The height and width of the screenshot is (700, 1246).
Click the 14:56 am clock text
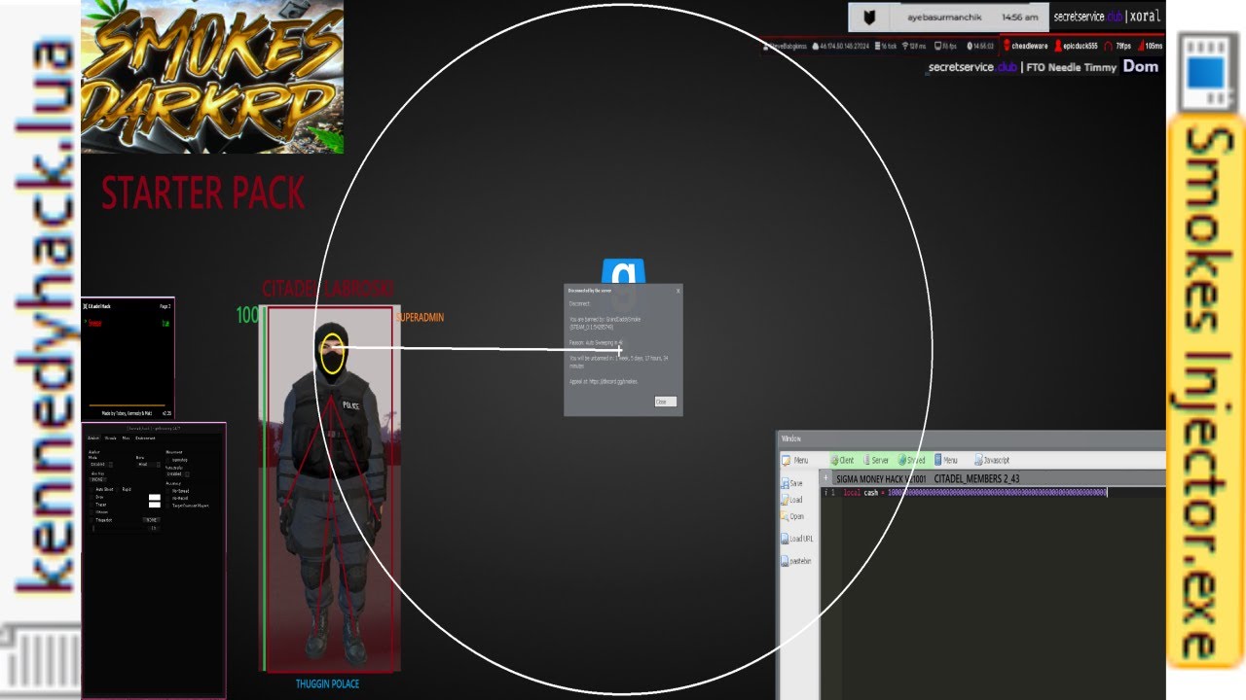tap(1019, 17)
